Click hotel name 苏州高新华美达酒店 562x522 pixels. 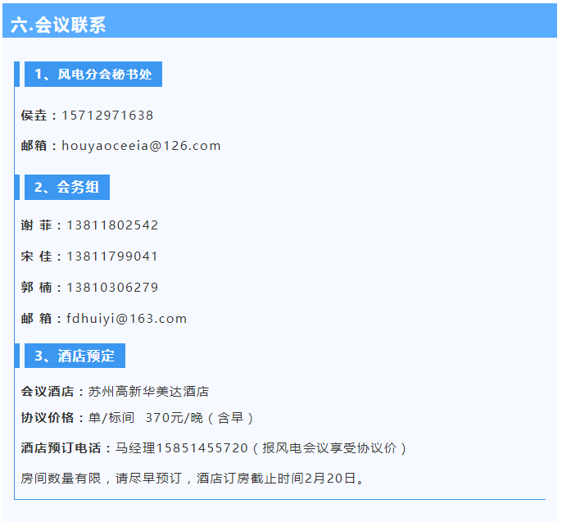[x=149, y=392]
